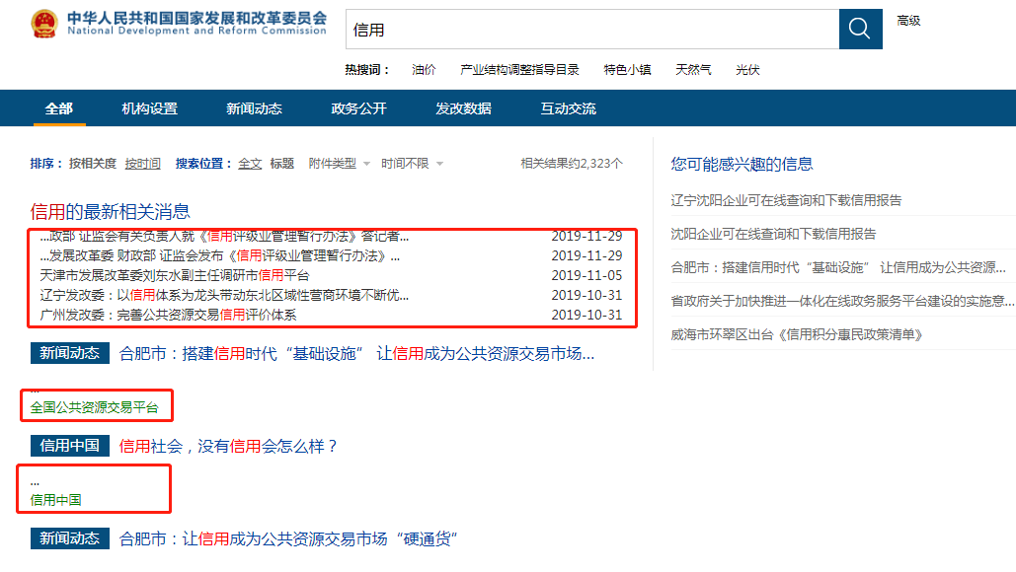Click the 信用中国 blue tag label
This screenshot has width=1016, height=572.
[70, 446]
